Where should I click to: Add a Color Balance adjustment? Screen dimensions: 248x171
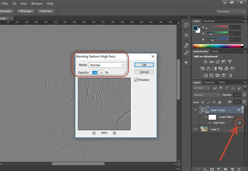pos(208,69)
